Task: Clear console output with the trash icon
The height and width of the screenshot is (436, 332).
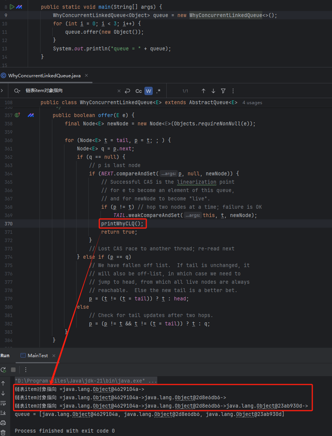Action: pos(3,432)
